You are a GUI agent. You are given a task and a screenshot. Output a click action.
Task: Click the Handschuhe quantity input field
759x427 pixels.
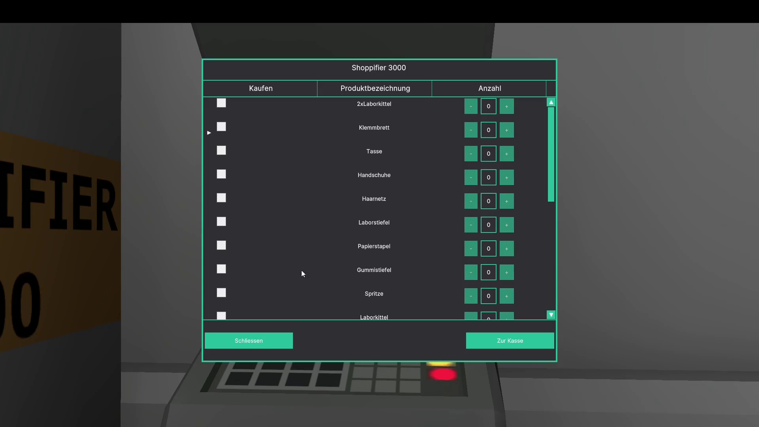[488, 178]
